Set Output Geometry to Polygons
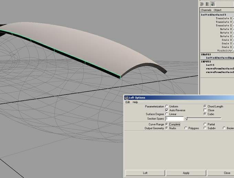Viewport: 234px width, 178px height. [x=186, y=128]
